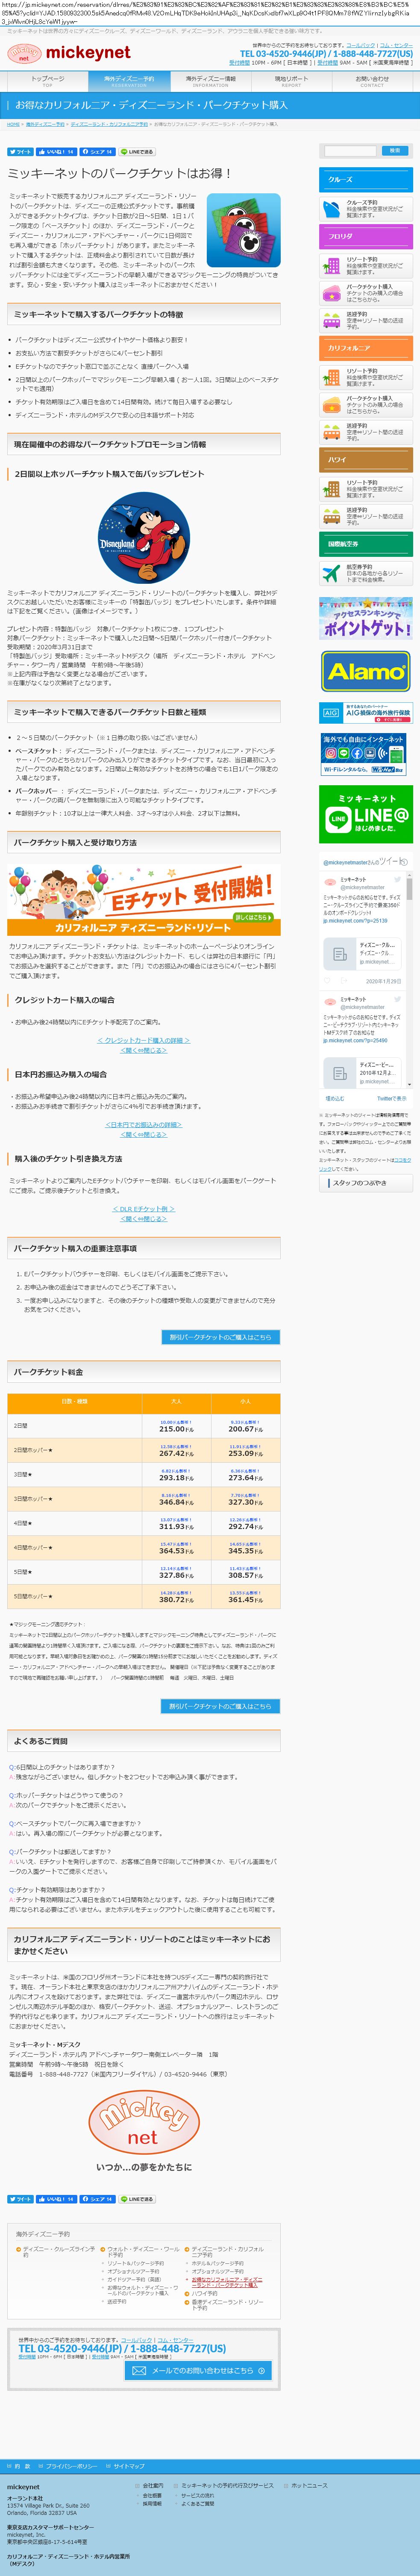Screen dimensions: 420x2576
Task: Click the purple Florida resort hotel icon
Action: point(331,265)
